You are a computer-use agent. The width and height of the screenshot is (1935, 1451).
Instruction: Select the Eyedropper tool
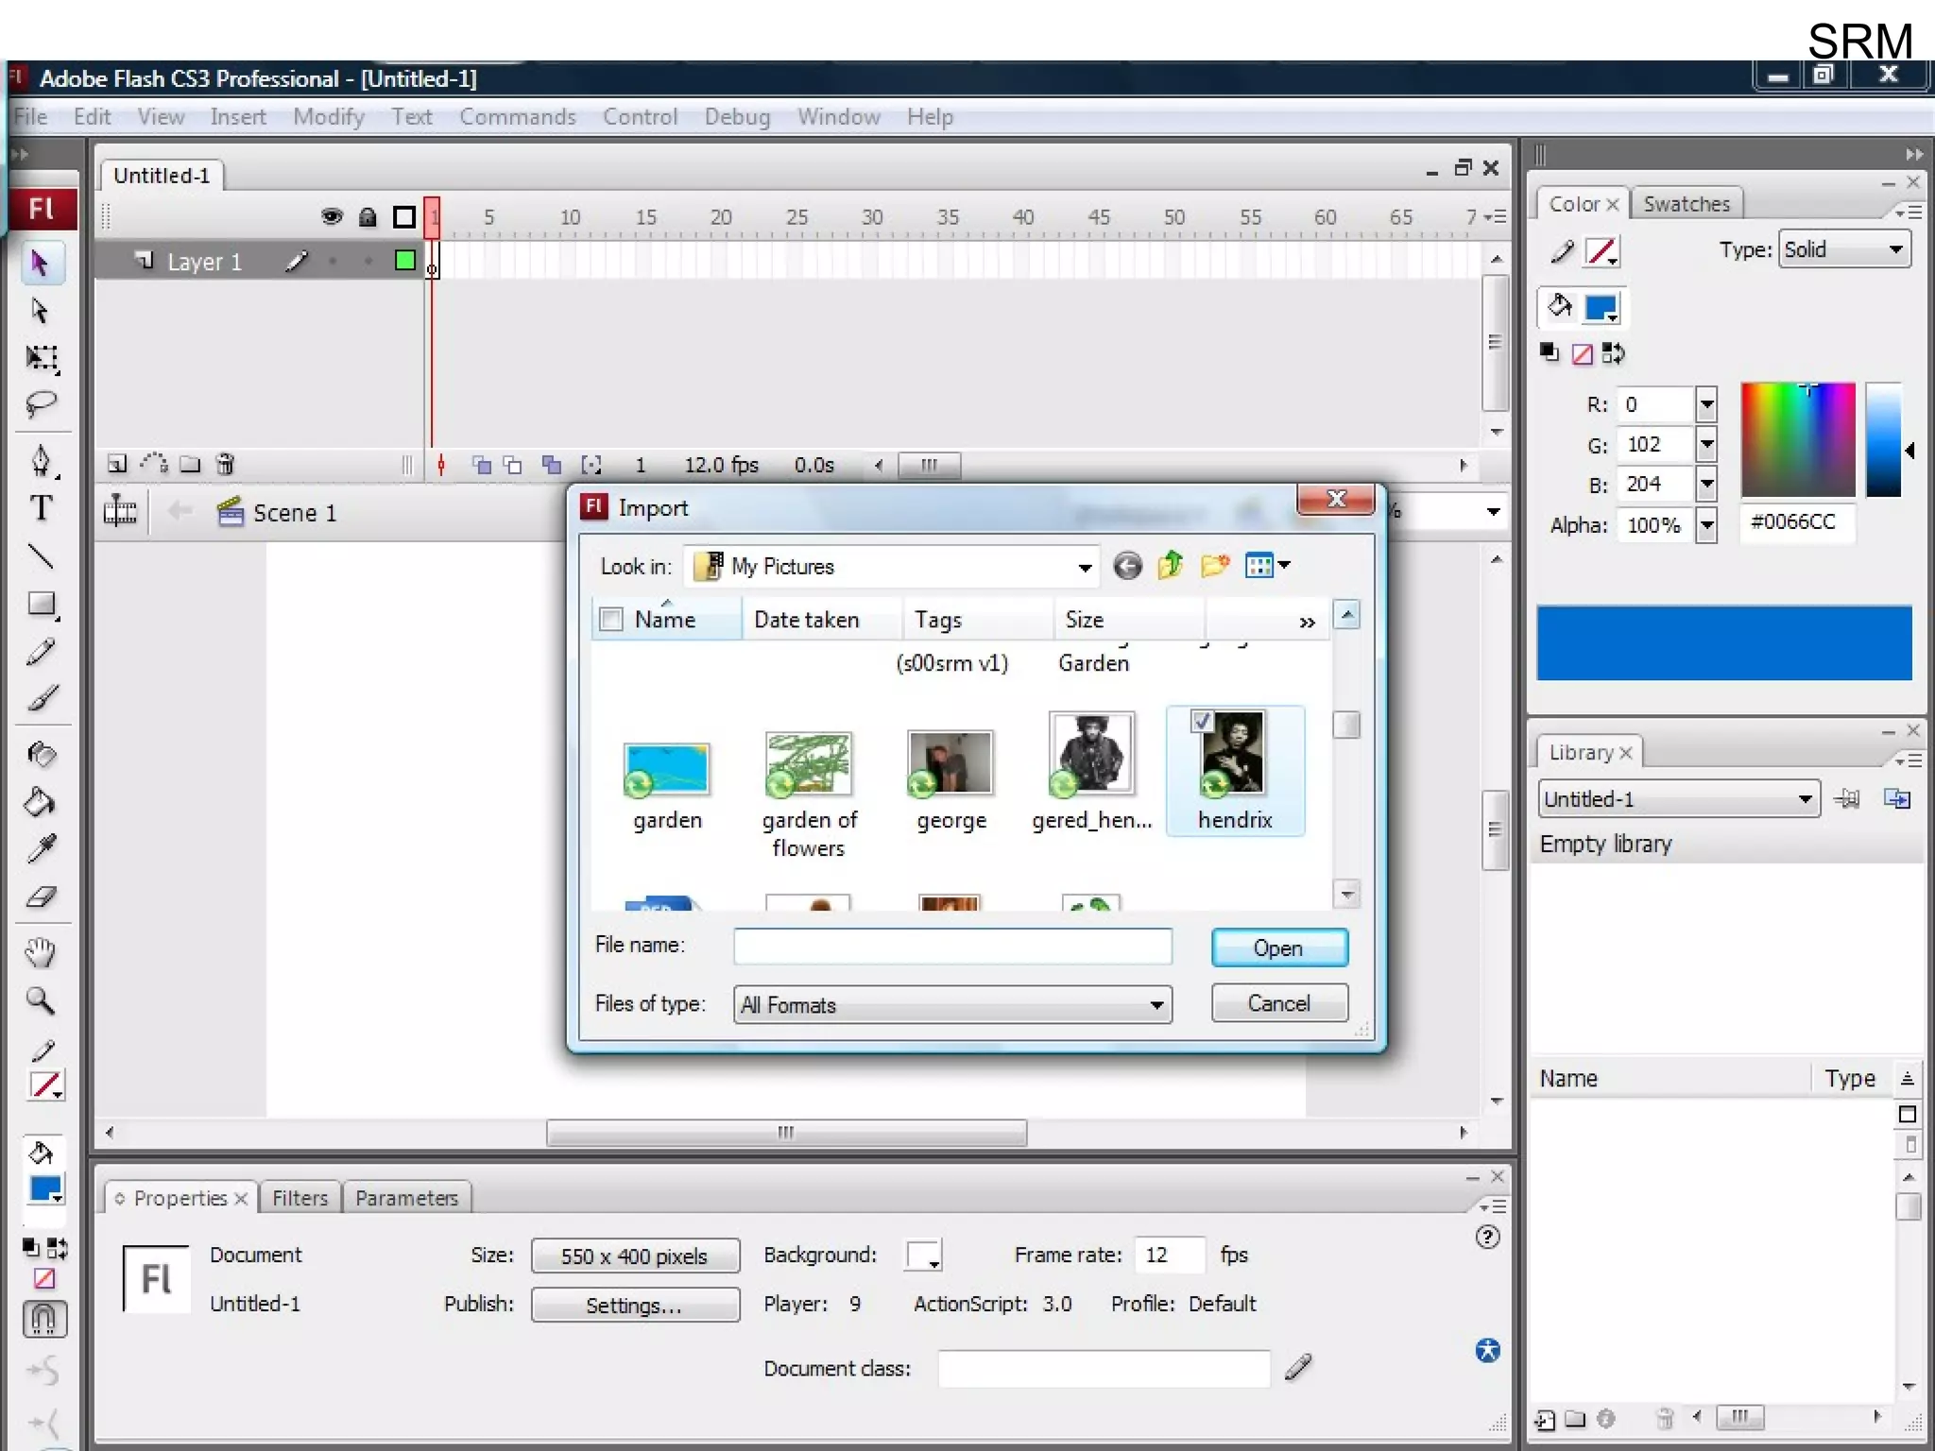pyautogui.click(x=41, y=848)
